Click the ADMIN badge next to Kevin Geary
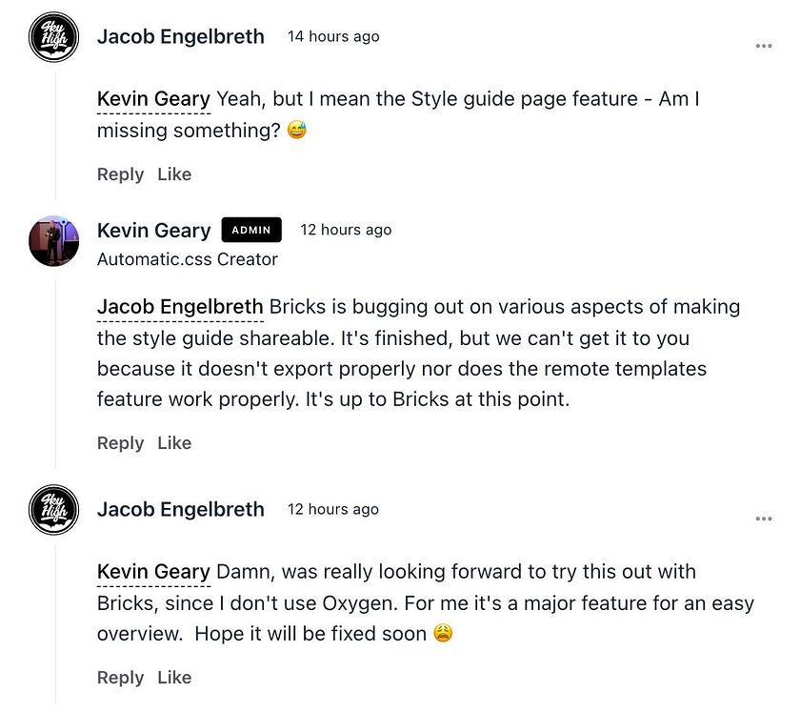 pos(251,230)
